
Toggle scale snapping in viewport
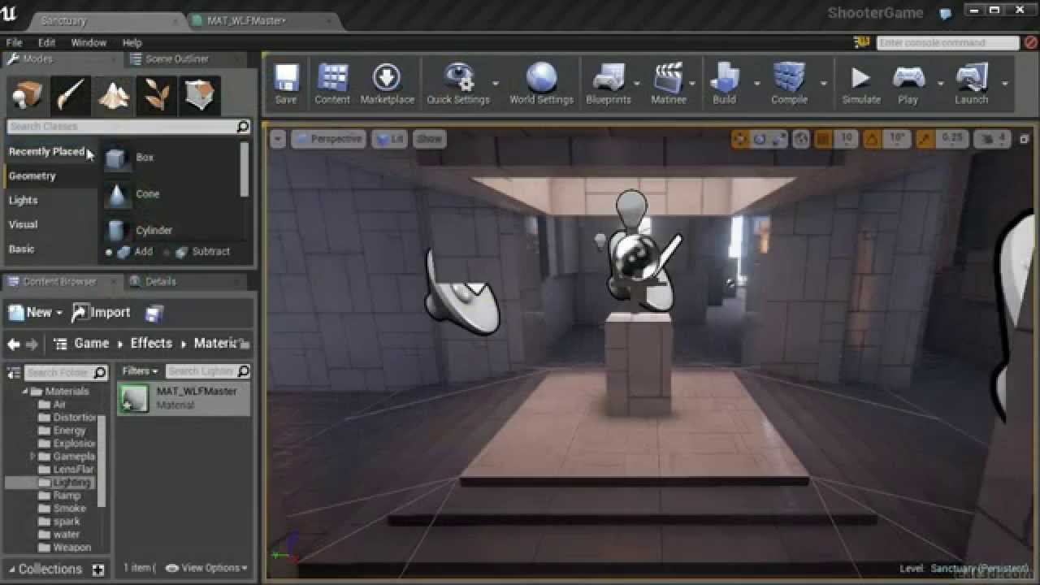pyautogui.click(x=926, y=139)
